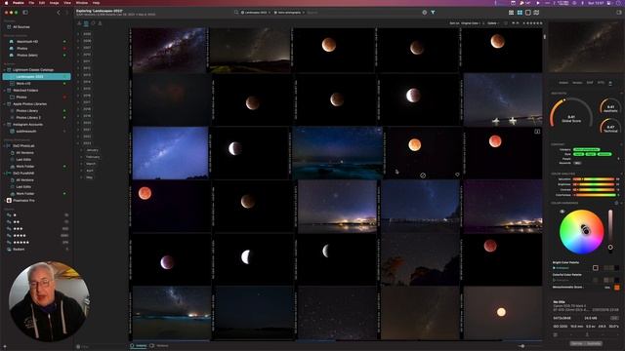Screen dimensions: 625x351
Task: Click orange Monochromatic Score swatch
Action: 617,288
